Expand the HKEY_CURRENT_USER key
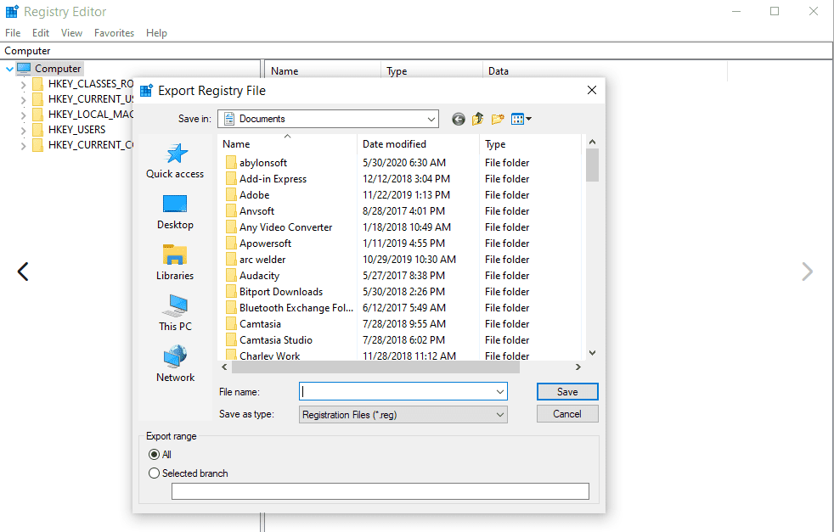 [23, 100]
